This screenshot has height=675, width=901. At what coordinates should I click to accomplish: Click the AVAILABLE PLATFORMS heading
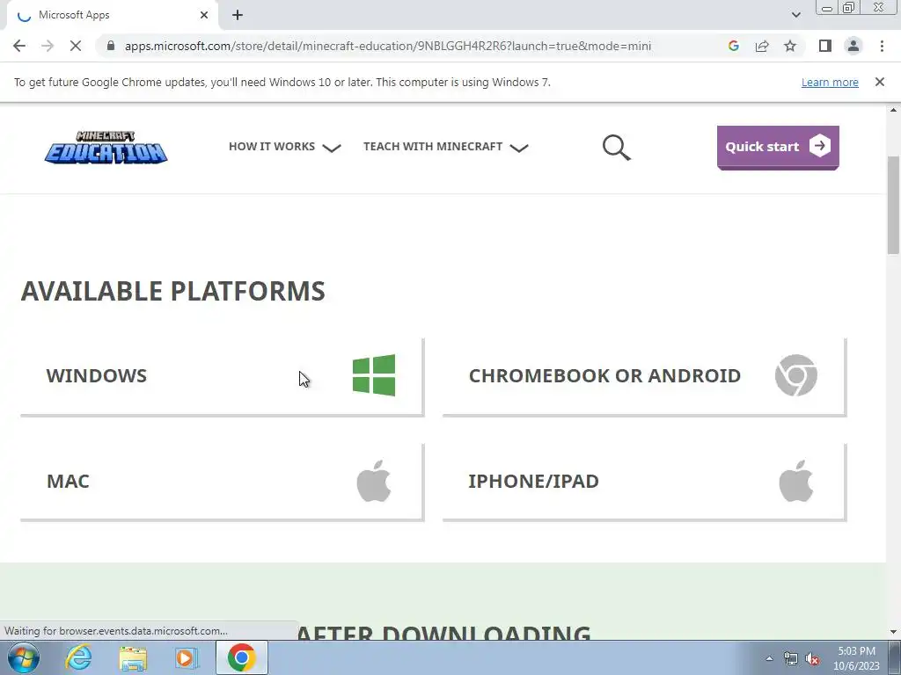point(173,291)
